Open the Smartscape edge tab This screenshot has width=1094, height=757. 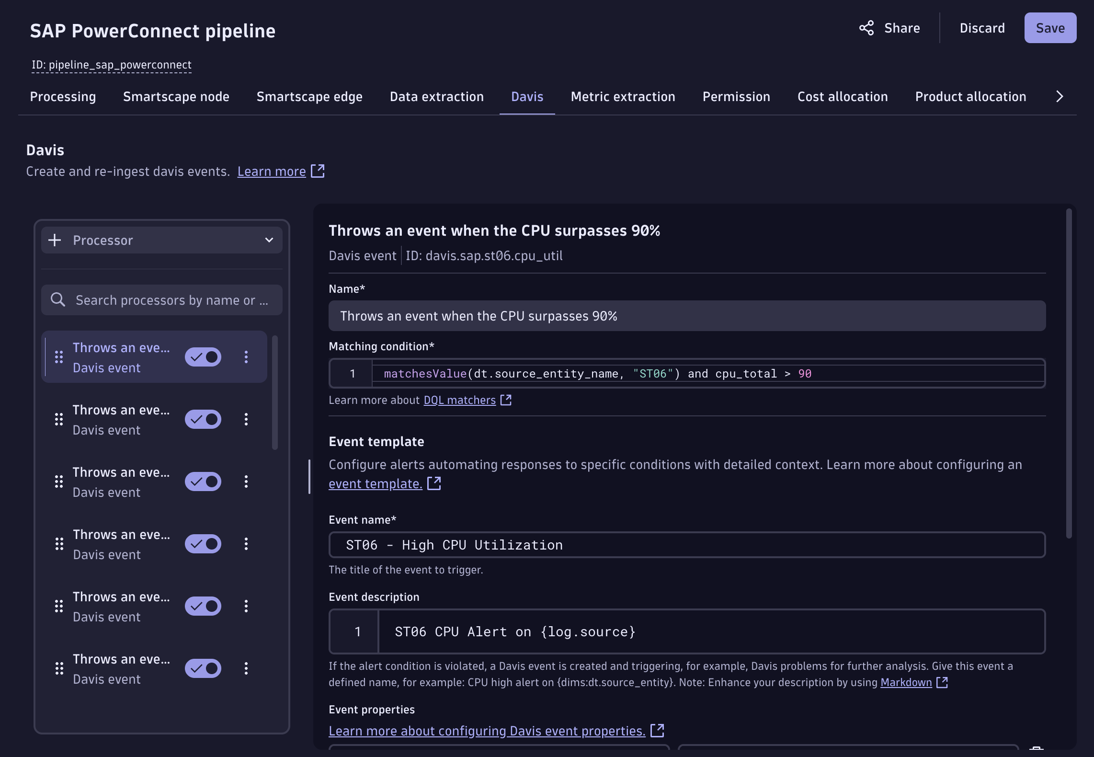click(309, 97)
